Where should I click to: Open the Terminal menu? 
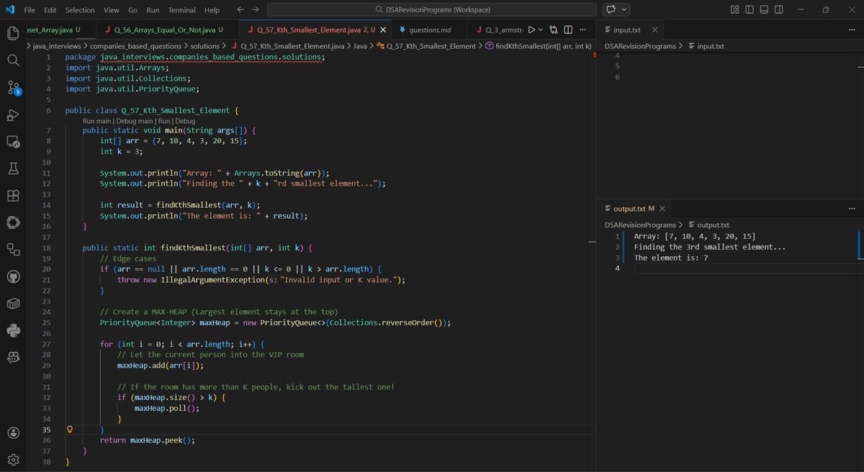182,10
